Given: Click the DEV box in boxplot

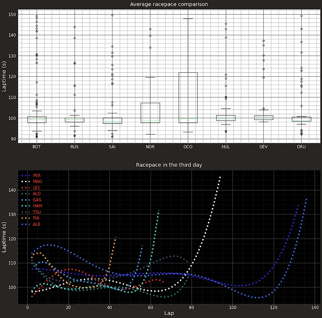Looking at the screenshot, I should [264, 118].
